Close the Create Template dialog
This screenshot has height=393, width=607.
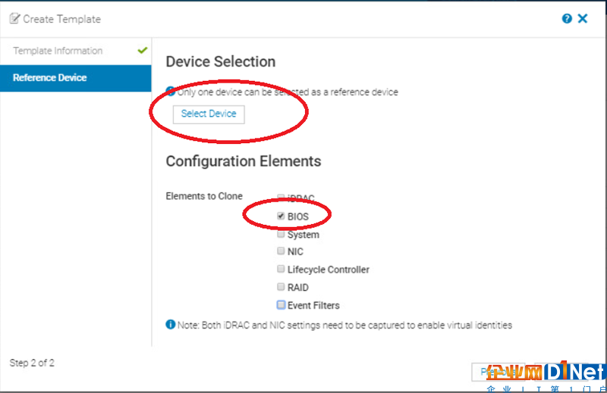(583, 18)
